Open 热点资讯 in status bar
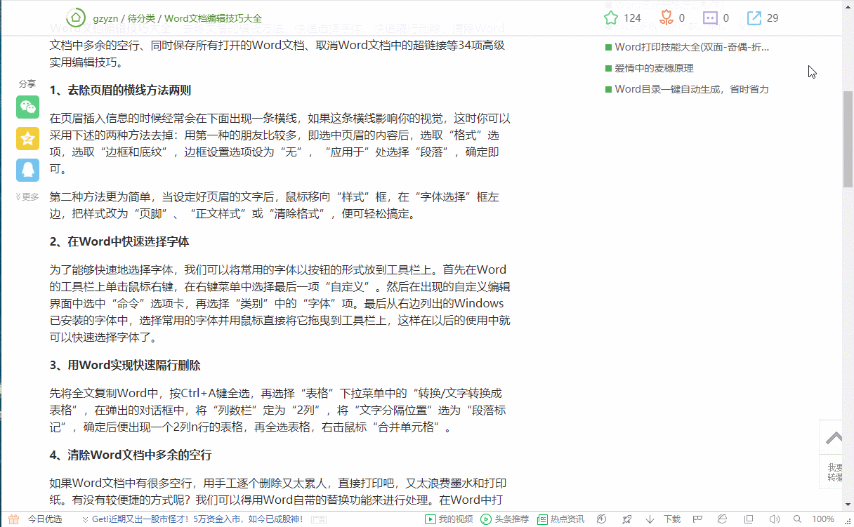Screen dimensions: 854x527 click(561, 519)
